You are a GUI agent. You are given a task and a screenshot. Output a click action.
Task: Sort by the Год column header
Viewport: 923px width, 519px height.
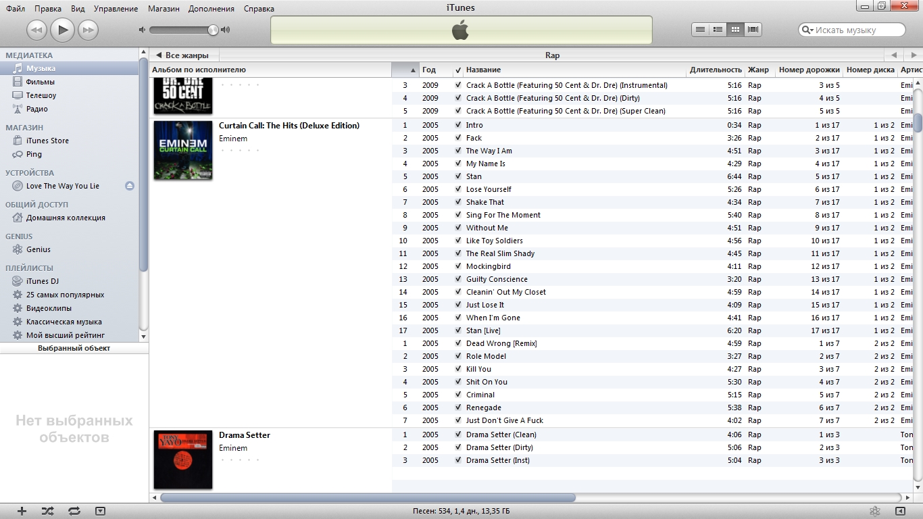pos(436,70)
